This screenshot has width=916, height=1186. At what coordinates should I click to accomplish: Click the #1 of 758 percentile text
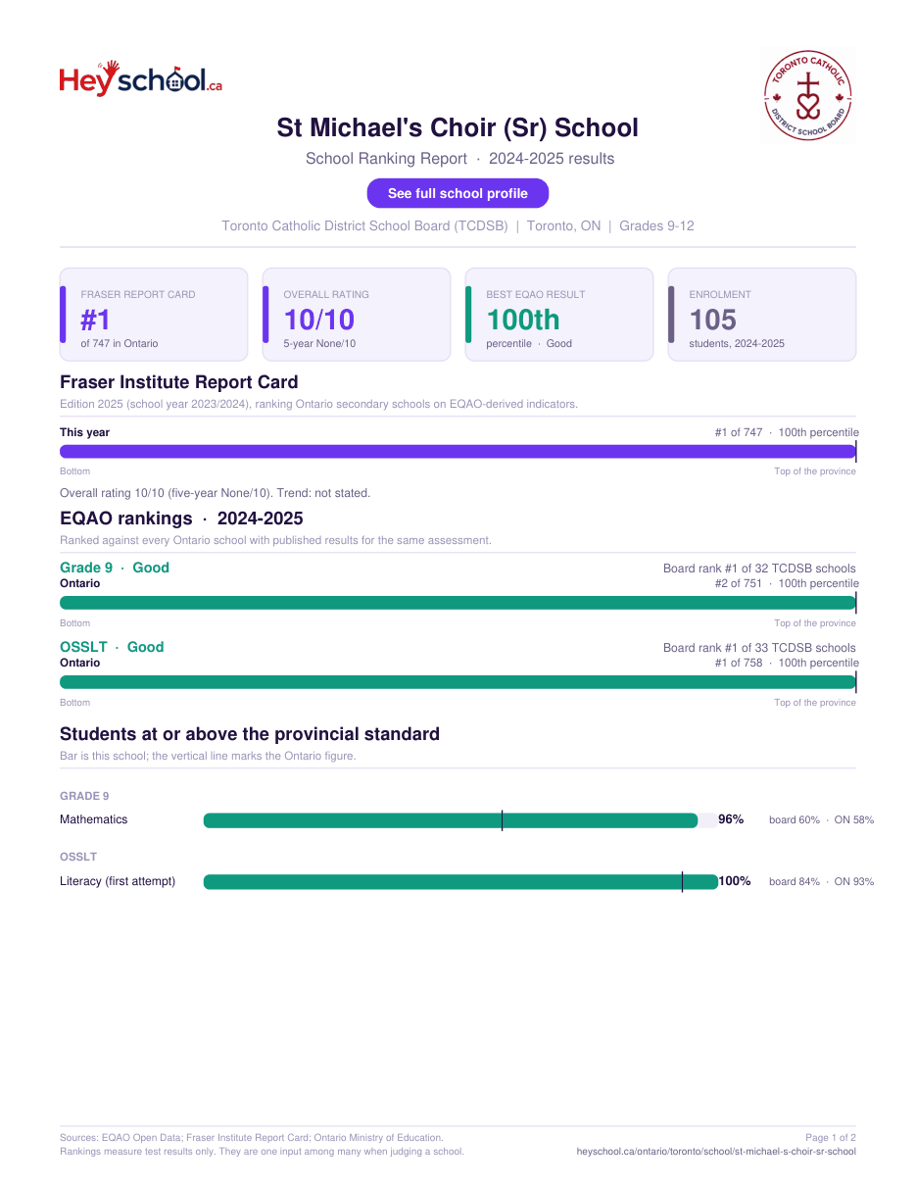[787, 663]
